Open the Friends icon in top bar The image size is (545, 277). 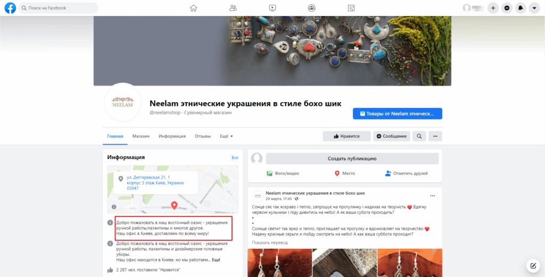pos(233,8)
